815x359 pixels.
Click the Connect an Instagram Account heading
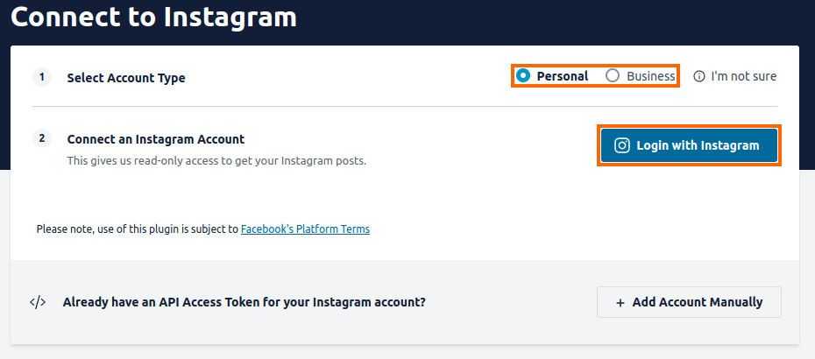point(156,139)
